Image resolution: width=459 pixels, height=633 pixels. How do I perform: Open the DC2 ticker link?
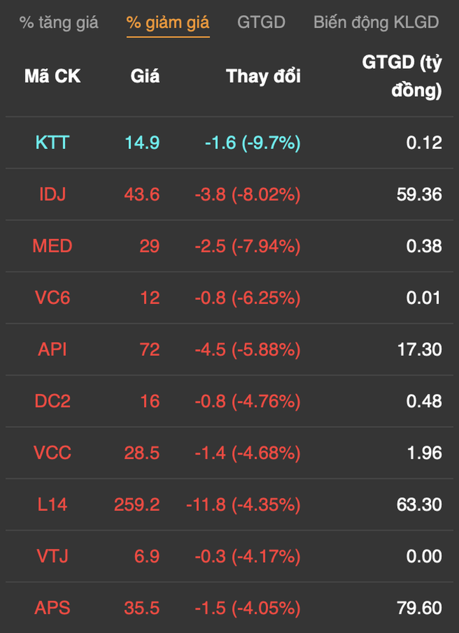(52, 401)
